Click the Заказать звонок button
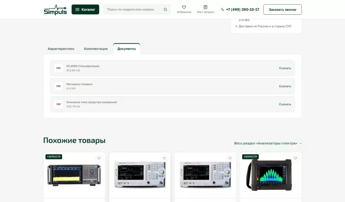The image size is (345, 202). pyautogui.click(x=283, y=9)
